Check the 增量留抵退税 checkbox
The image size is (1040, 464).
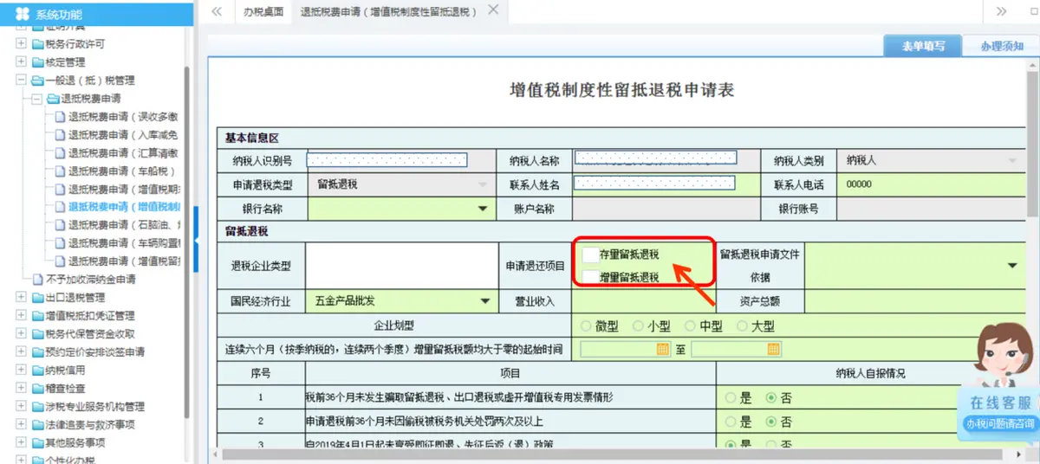point(589,277)
